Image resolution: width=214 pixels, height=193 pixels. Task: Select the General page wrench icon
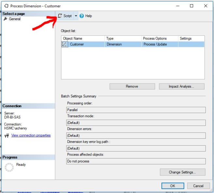(x=5, y=19)
